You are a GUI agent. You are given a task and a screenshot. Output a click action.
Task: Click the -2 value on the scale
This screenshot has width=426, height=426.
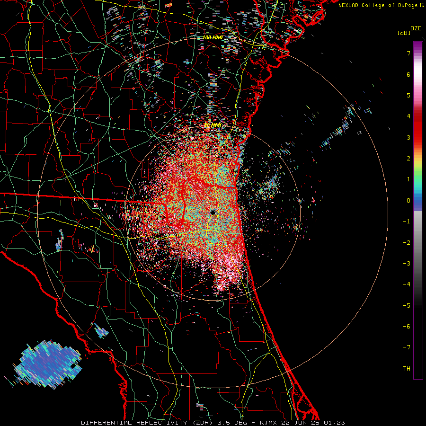point(407,243)
